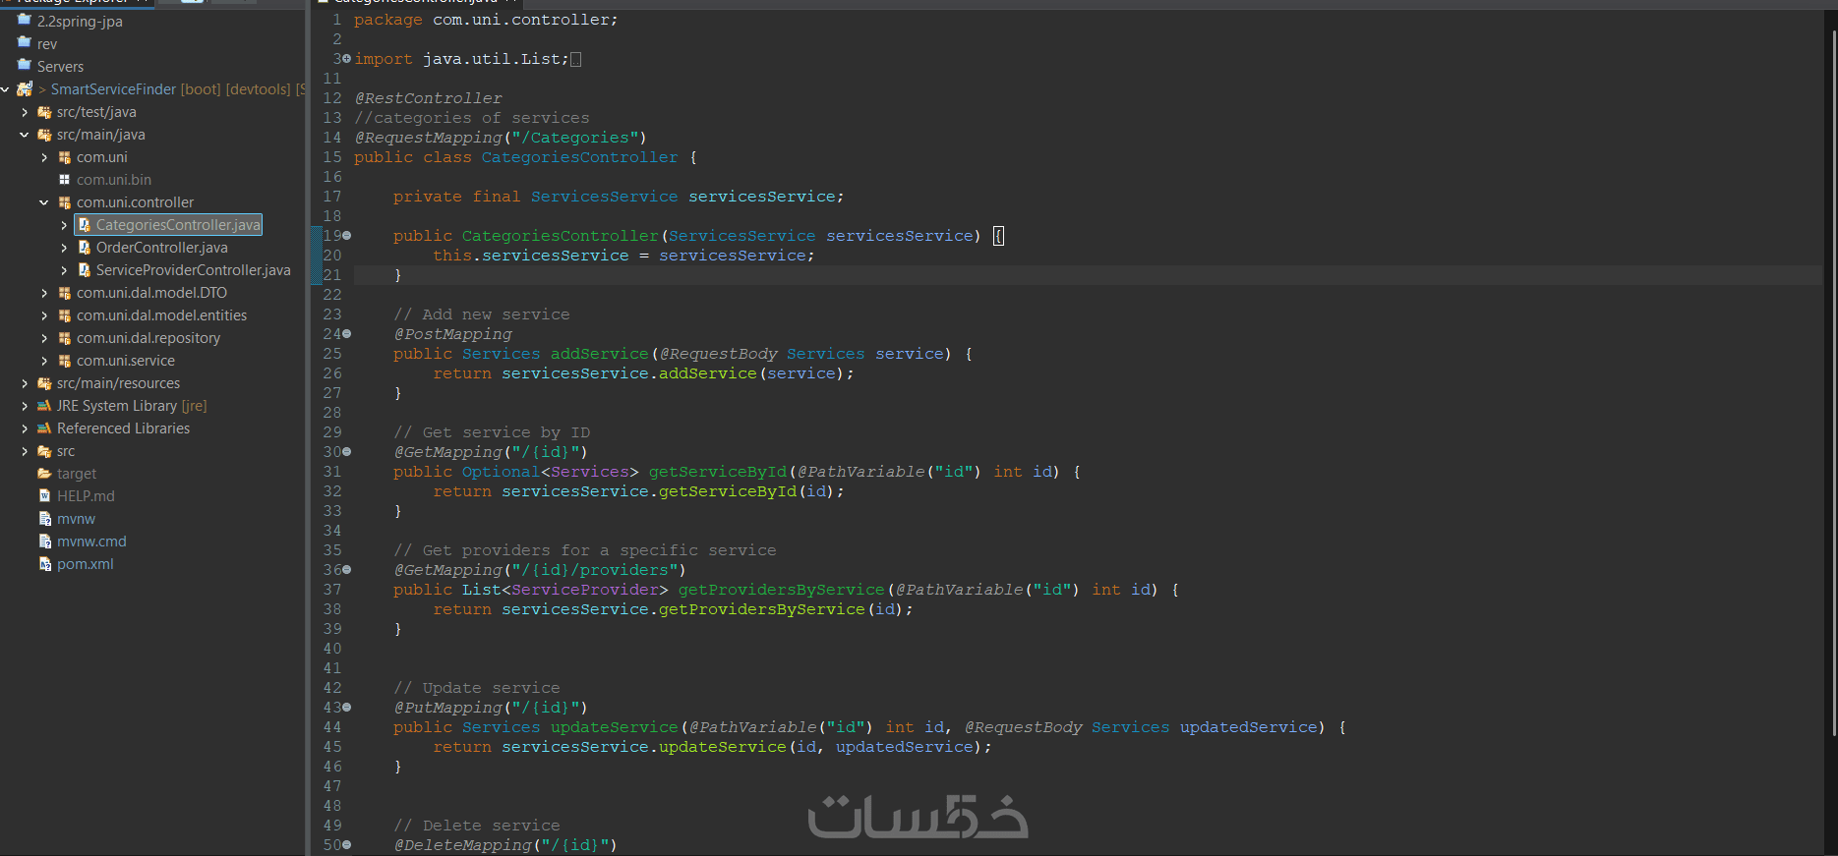1838x856 pixels.
Task: Click the plain src folder icon
Action: coord(44,451)
